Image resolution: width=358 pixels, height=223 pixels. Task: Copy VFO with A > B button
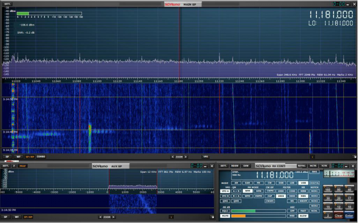pyautogui.click(x=236, y=191)
